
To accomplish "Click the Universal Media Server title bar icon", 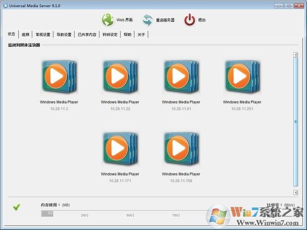I will click(6, 6).
